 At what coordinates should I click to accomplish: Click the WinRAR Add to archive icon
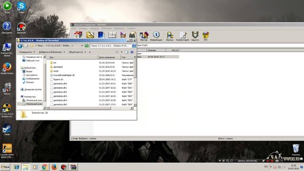pos(78,35)
